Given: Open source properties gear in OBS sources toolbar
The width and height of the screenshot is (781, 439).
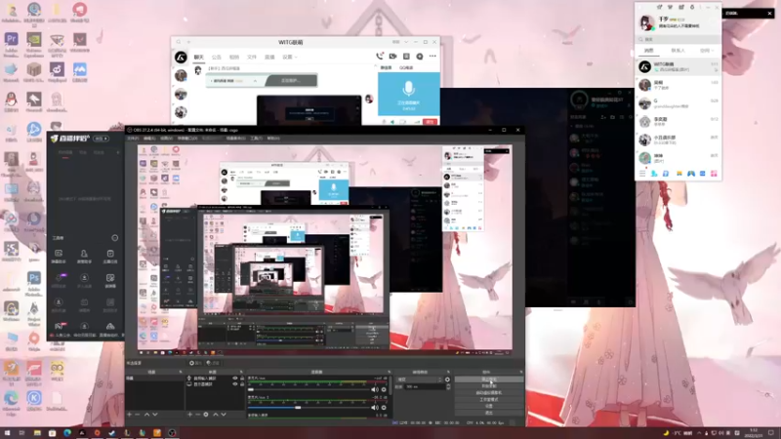Looking at the screenshot, I should 206,414.
